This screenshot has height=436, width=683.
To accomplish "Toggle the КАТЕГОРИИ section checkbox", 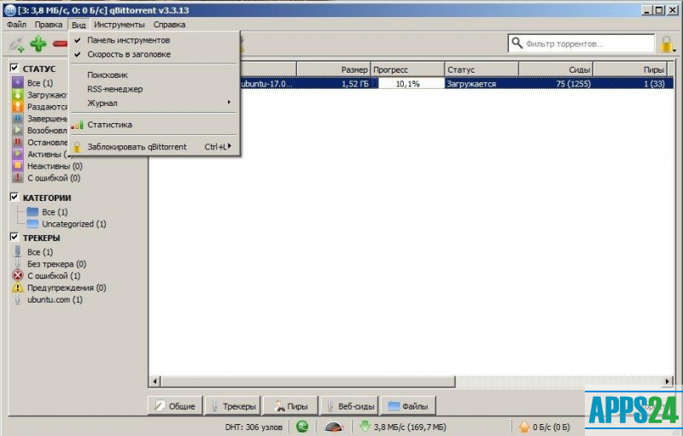I will pos(15,197).
